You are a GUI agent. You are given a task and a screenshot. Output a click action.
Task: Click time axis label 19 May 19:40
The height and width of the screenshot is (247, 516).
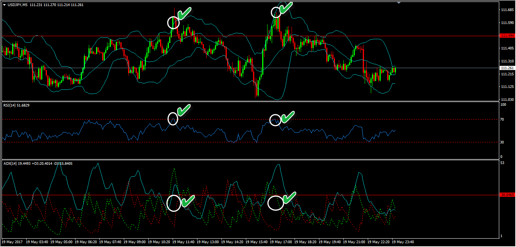click(x=330, y=242)
